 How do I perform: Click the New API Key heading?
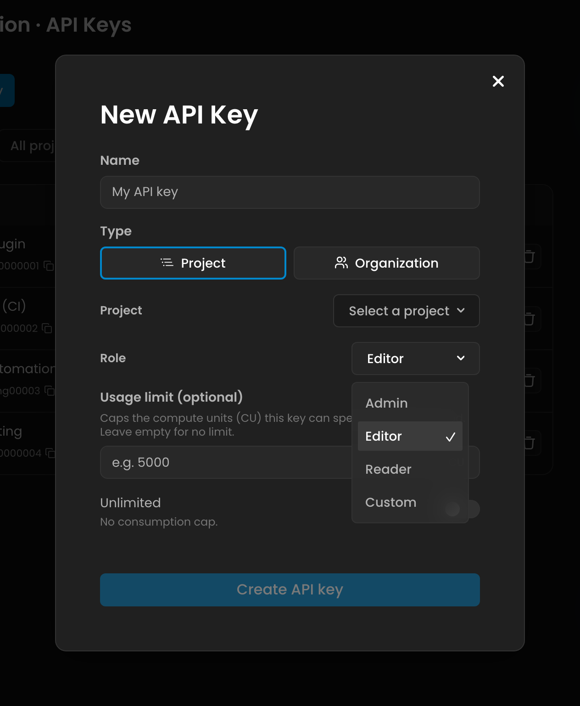179,115
